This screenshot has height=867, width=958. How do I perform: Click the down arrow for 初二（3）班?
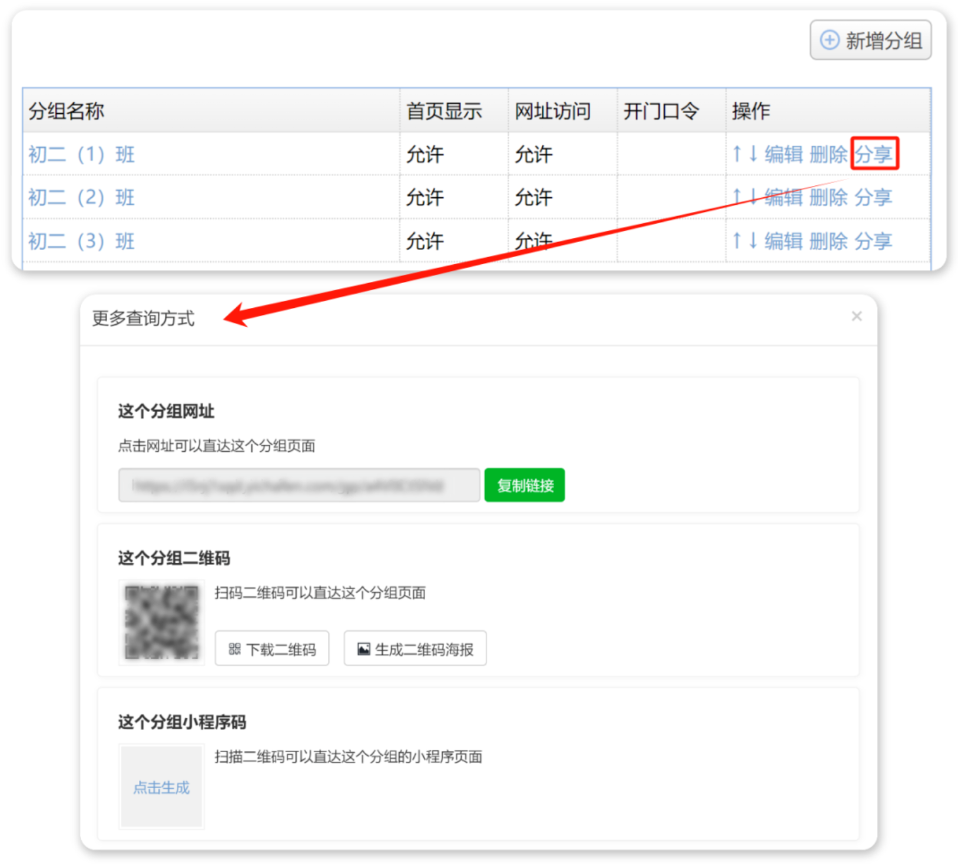pos(753,241)
